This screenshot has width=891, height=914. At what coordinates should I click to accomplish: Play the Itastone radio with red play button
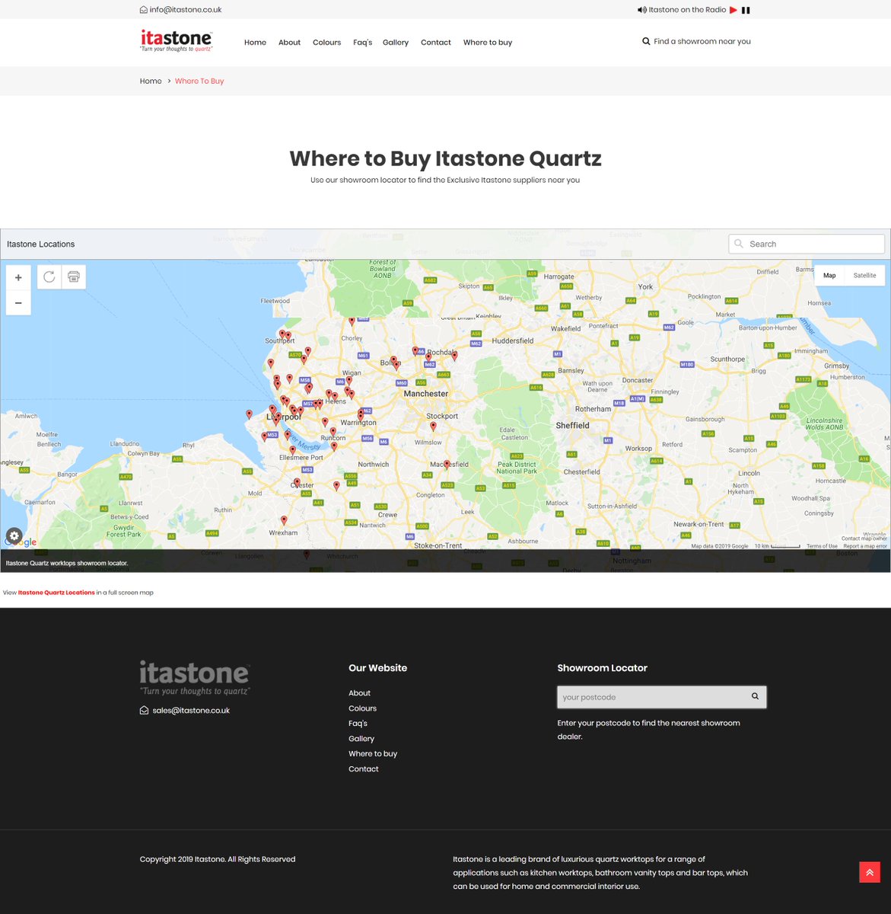[x=733, y=10]
